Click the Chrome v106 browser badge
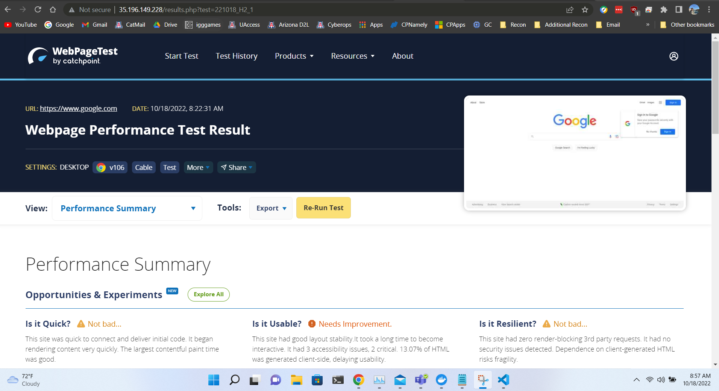Screen dimensions: 719x391 coord(110,167)
